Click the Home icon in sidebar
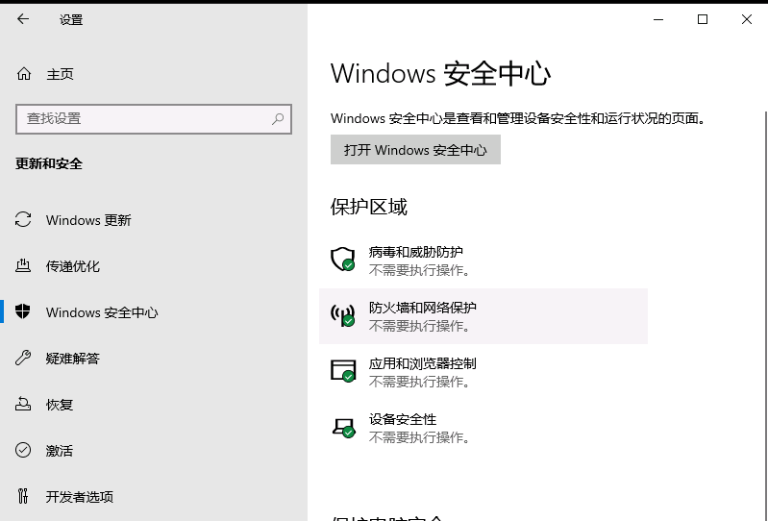The width and height of the screenshot is (768, 521). [24, 74]
